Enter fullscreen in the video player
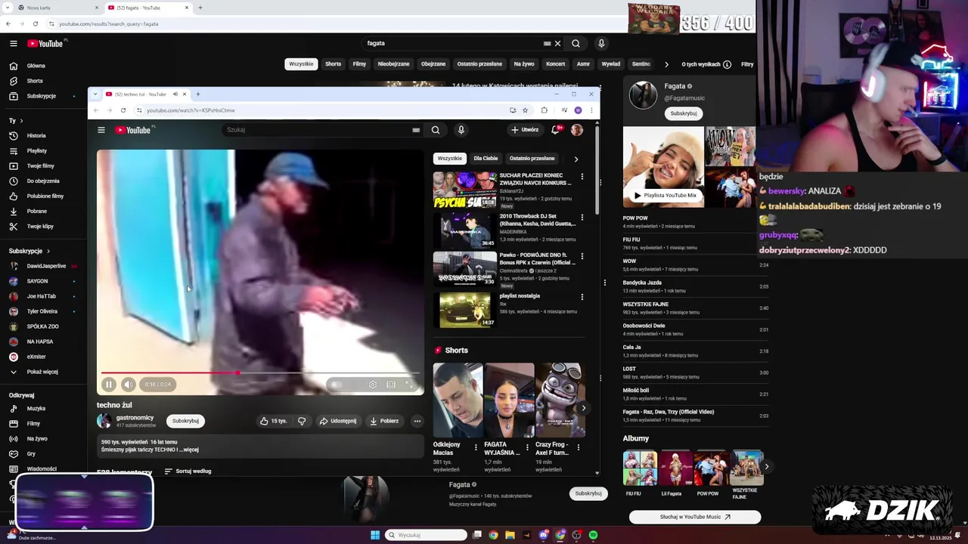This screenshot has height=544, width=968. click(409, 385)
